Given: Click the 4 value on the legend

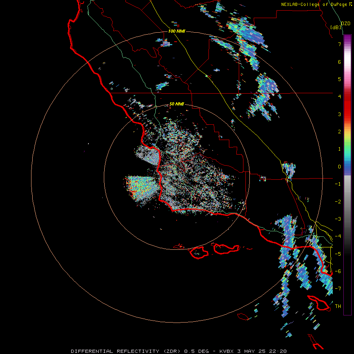Looking at the screenshot, I should coord(339,97).
